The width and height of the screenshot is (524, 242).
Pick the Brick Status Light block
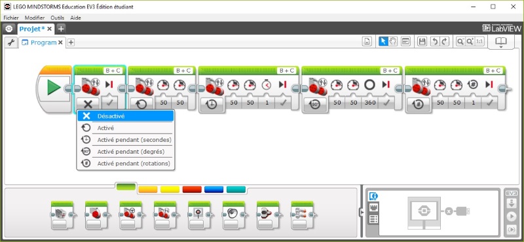[x=269, y=215]
